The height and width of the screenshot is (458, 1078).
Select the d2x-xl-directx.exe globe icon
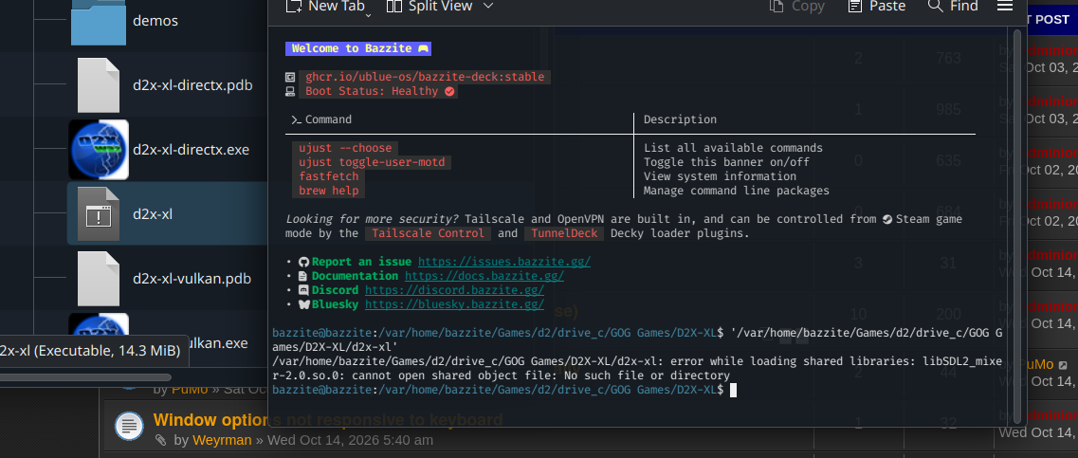click(x=99, y=149)
